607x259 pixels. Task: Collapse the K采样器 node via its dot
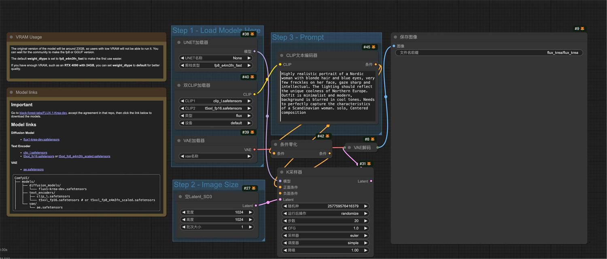point(282,172)
